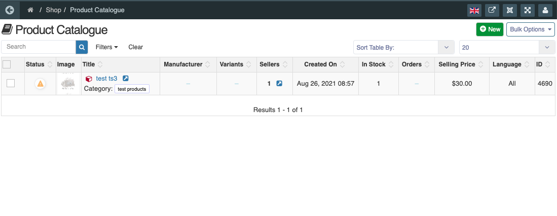
Task: Click the external link icon in top bar
Action: click(x=492, y=10)
